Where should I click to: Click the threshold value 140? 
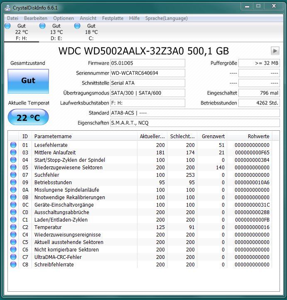click(x=220, y=167)
